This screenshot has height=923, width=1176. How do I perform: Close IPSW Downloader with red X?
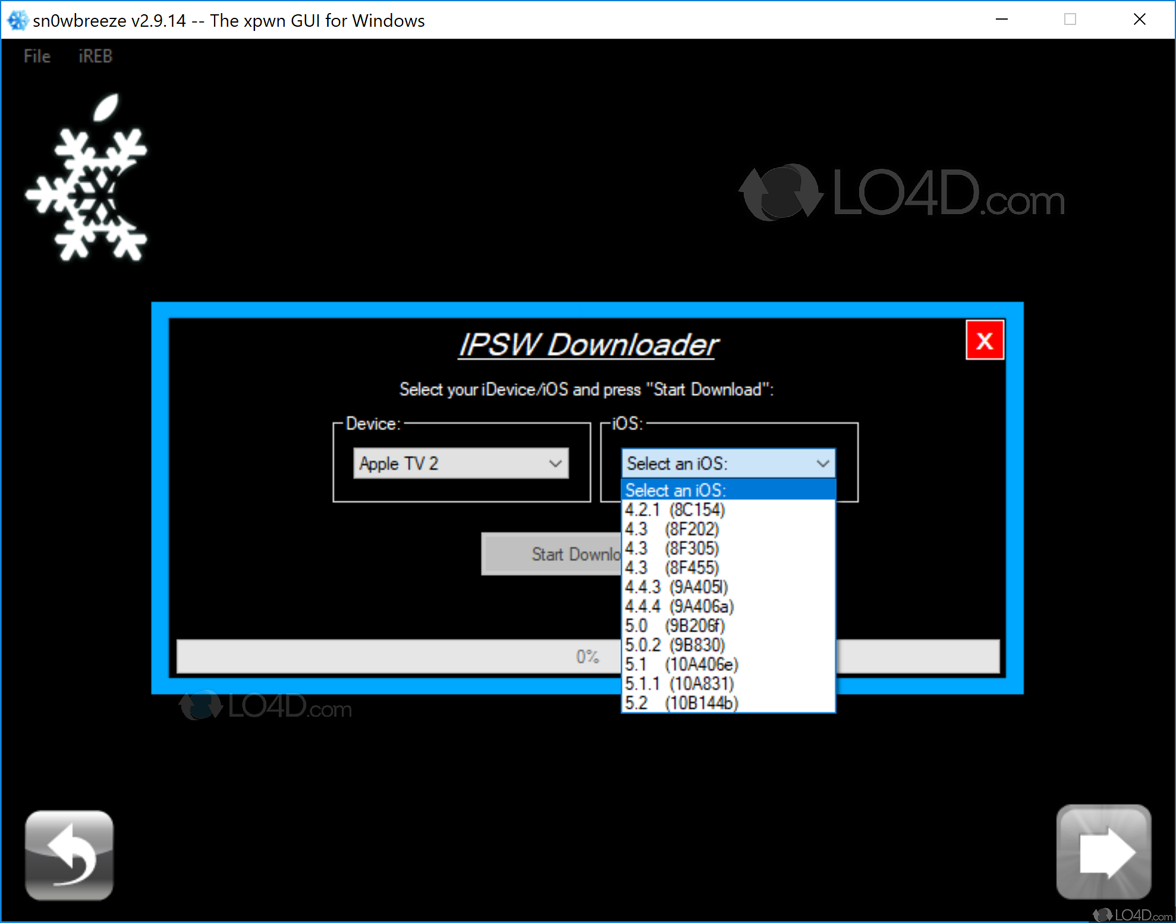[x=984, y=341]
